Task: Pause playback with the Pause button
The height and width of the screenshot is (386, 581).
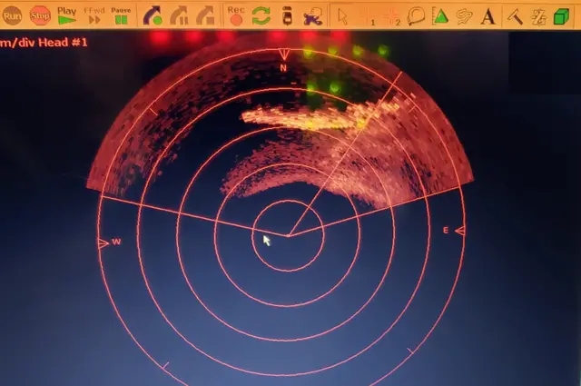Action: [121, 15]
